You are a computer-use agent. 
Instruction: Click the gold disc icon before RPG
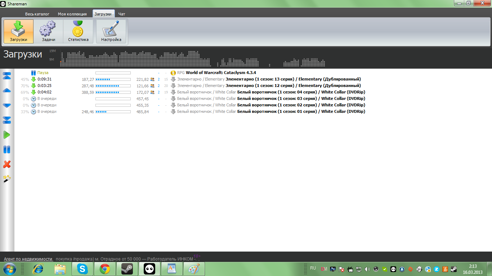[173, 73]
